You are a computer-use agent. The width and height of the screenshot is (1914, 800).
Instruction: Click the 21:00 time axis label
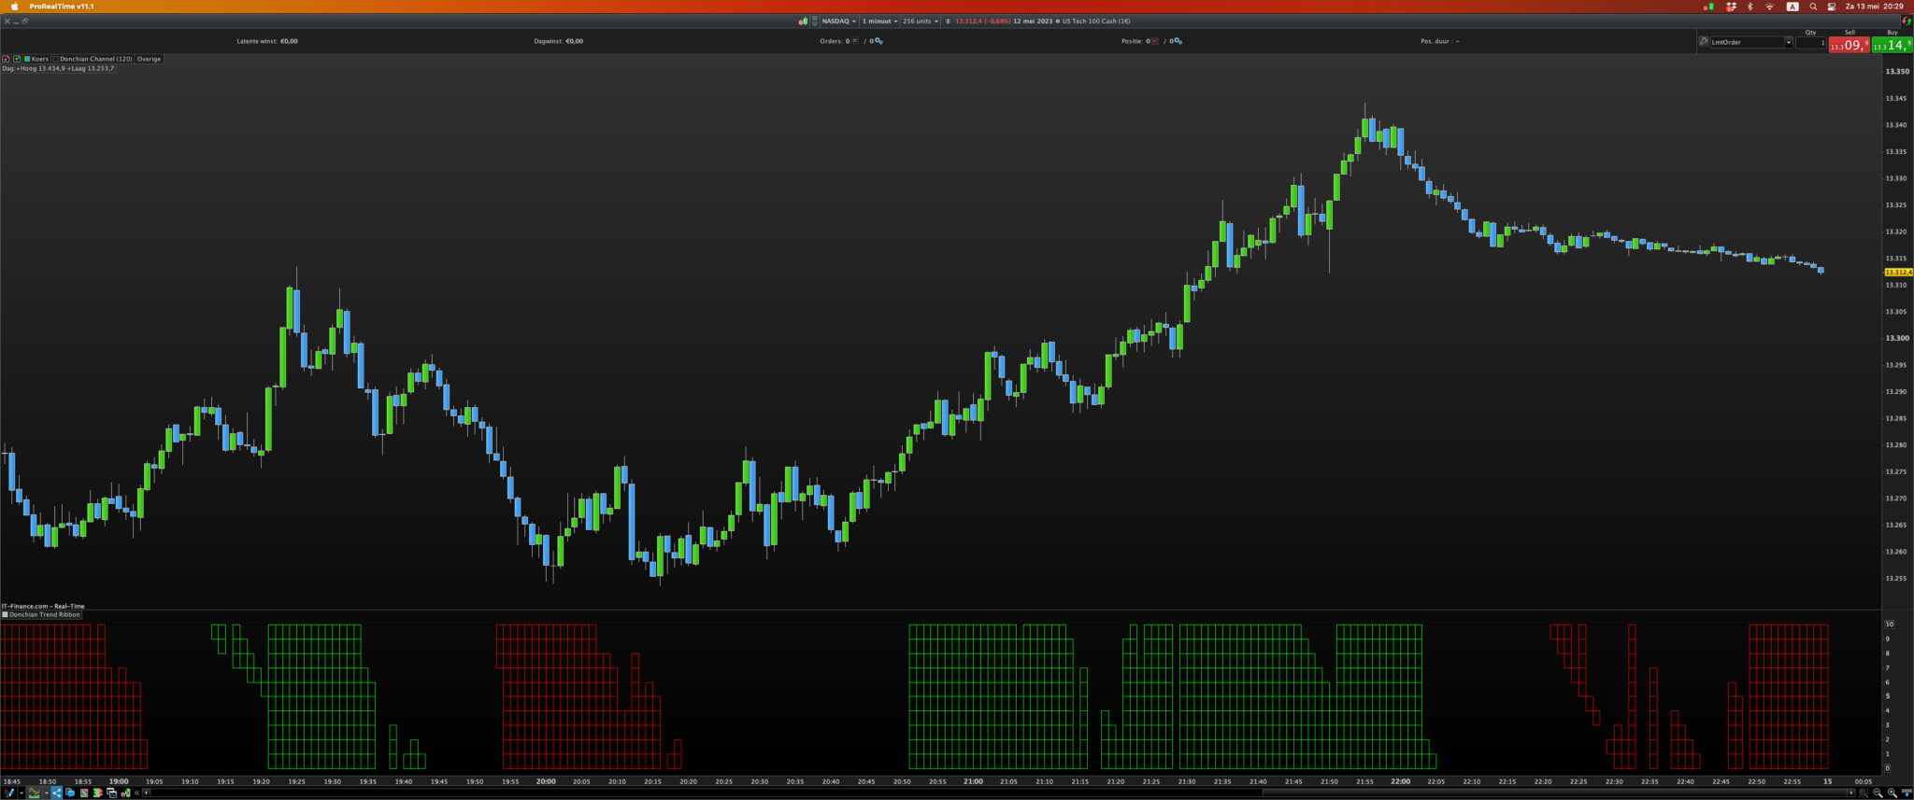tap(973, 781)
